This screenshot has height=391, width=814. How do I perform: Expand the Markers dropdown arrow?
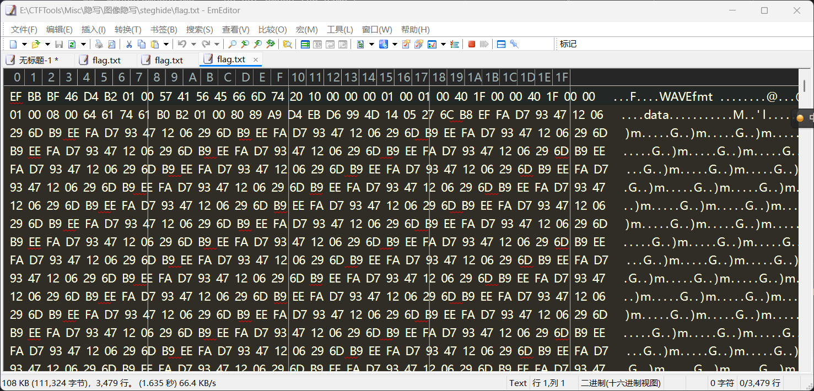coord(395,44)
